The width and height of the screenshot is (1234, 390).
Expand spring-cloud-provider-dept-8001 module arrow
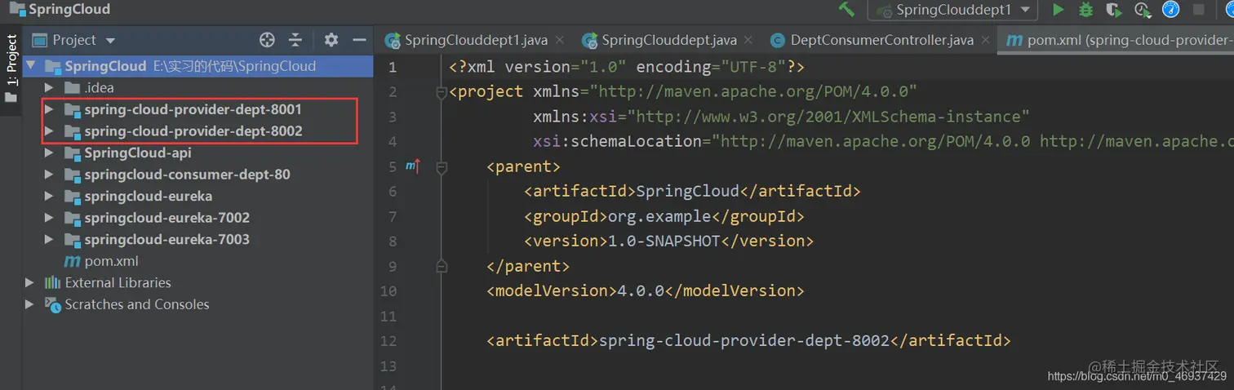click(x=49, y=109)
